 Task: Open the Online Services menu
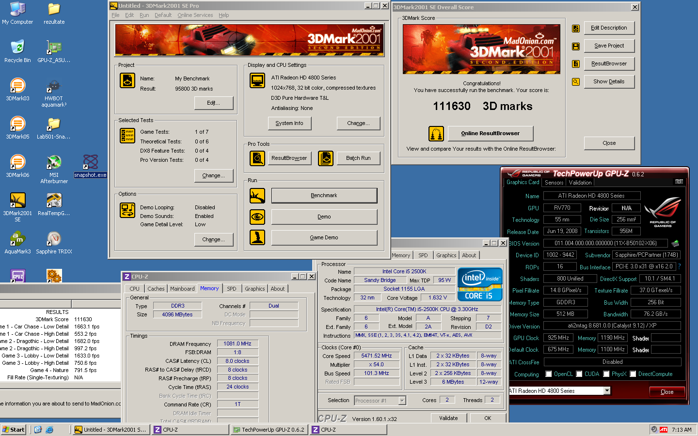(x=195, y=15)
